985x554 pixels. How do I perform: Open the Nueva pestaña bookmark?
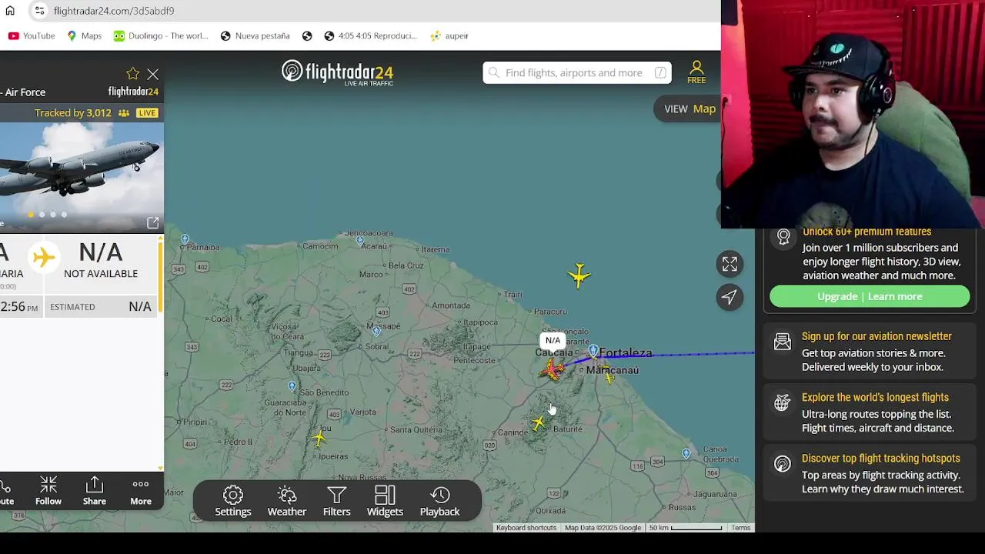click(255, 35)
